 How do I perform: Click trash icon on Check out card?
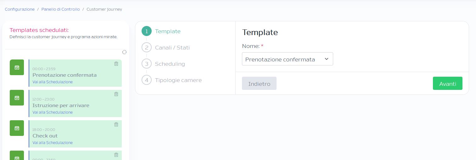tap(116, 124)
